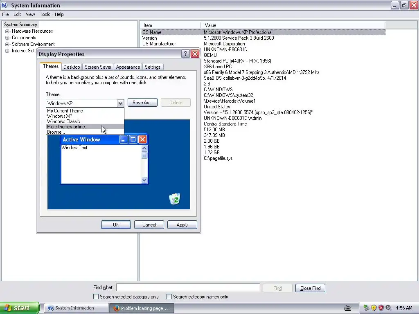The height and width of the screenshot is (314, 419).
Task: Click the Value column header
Action: point(293,25)
